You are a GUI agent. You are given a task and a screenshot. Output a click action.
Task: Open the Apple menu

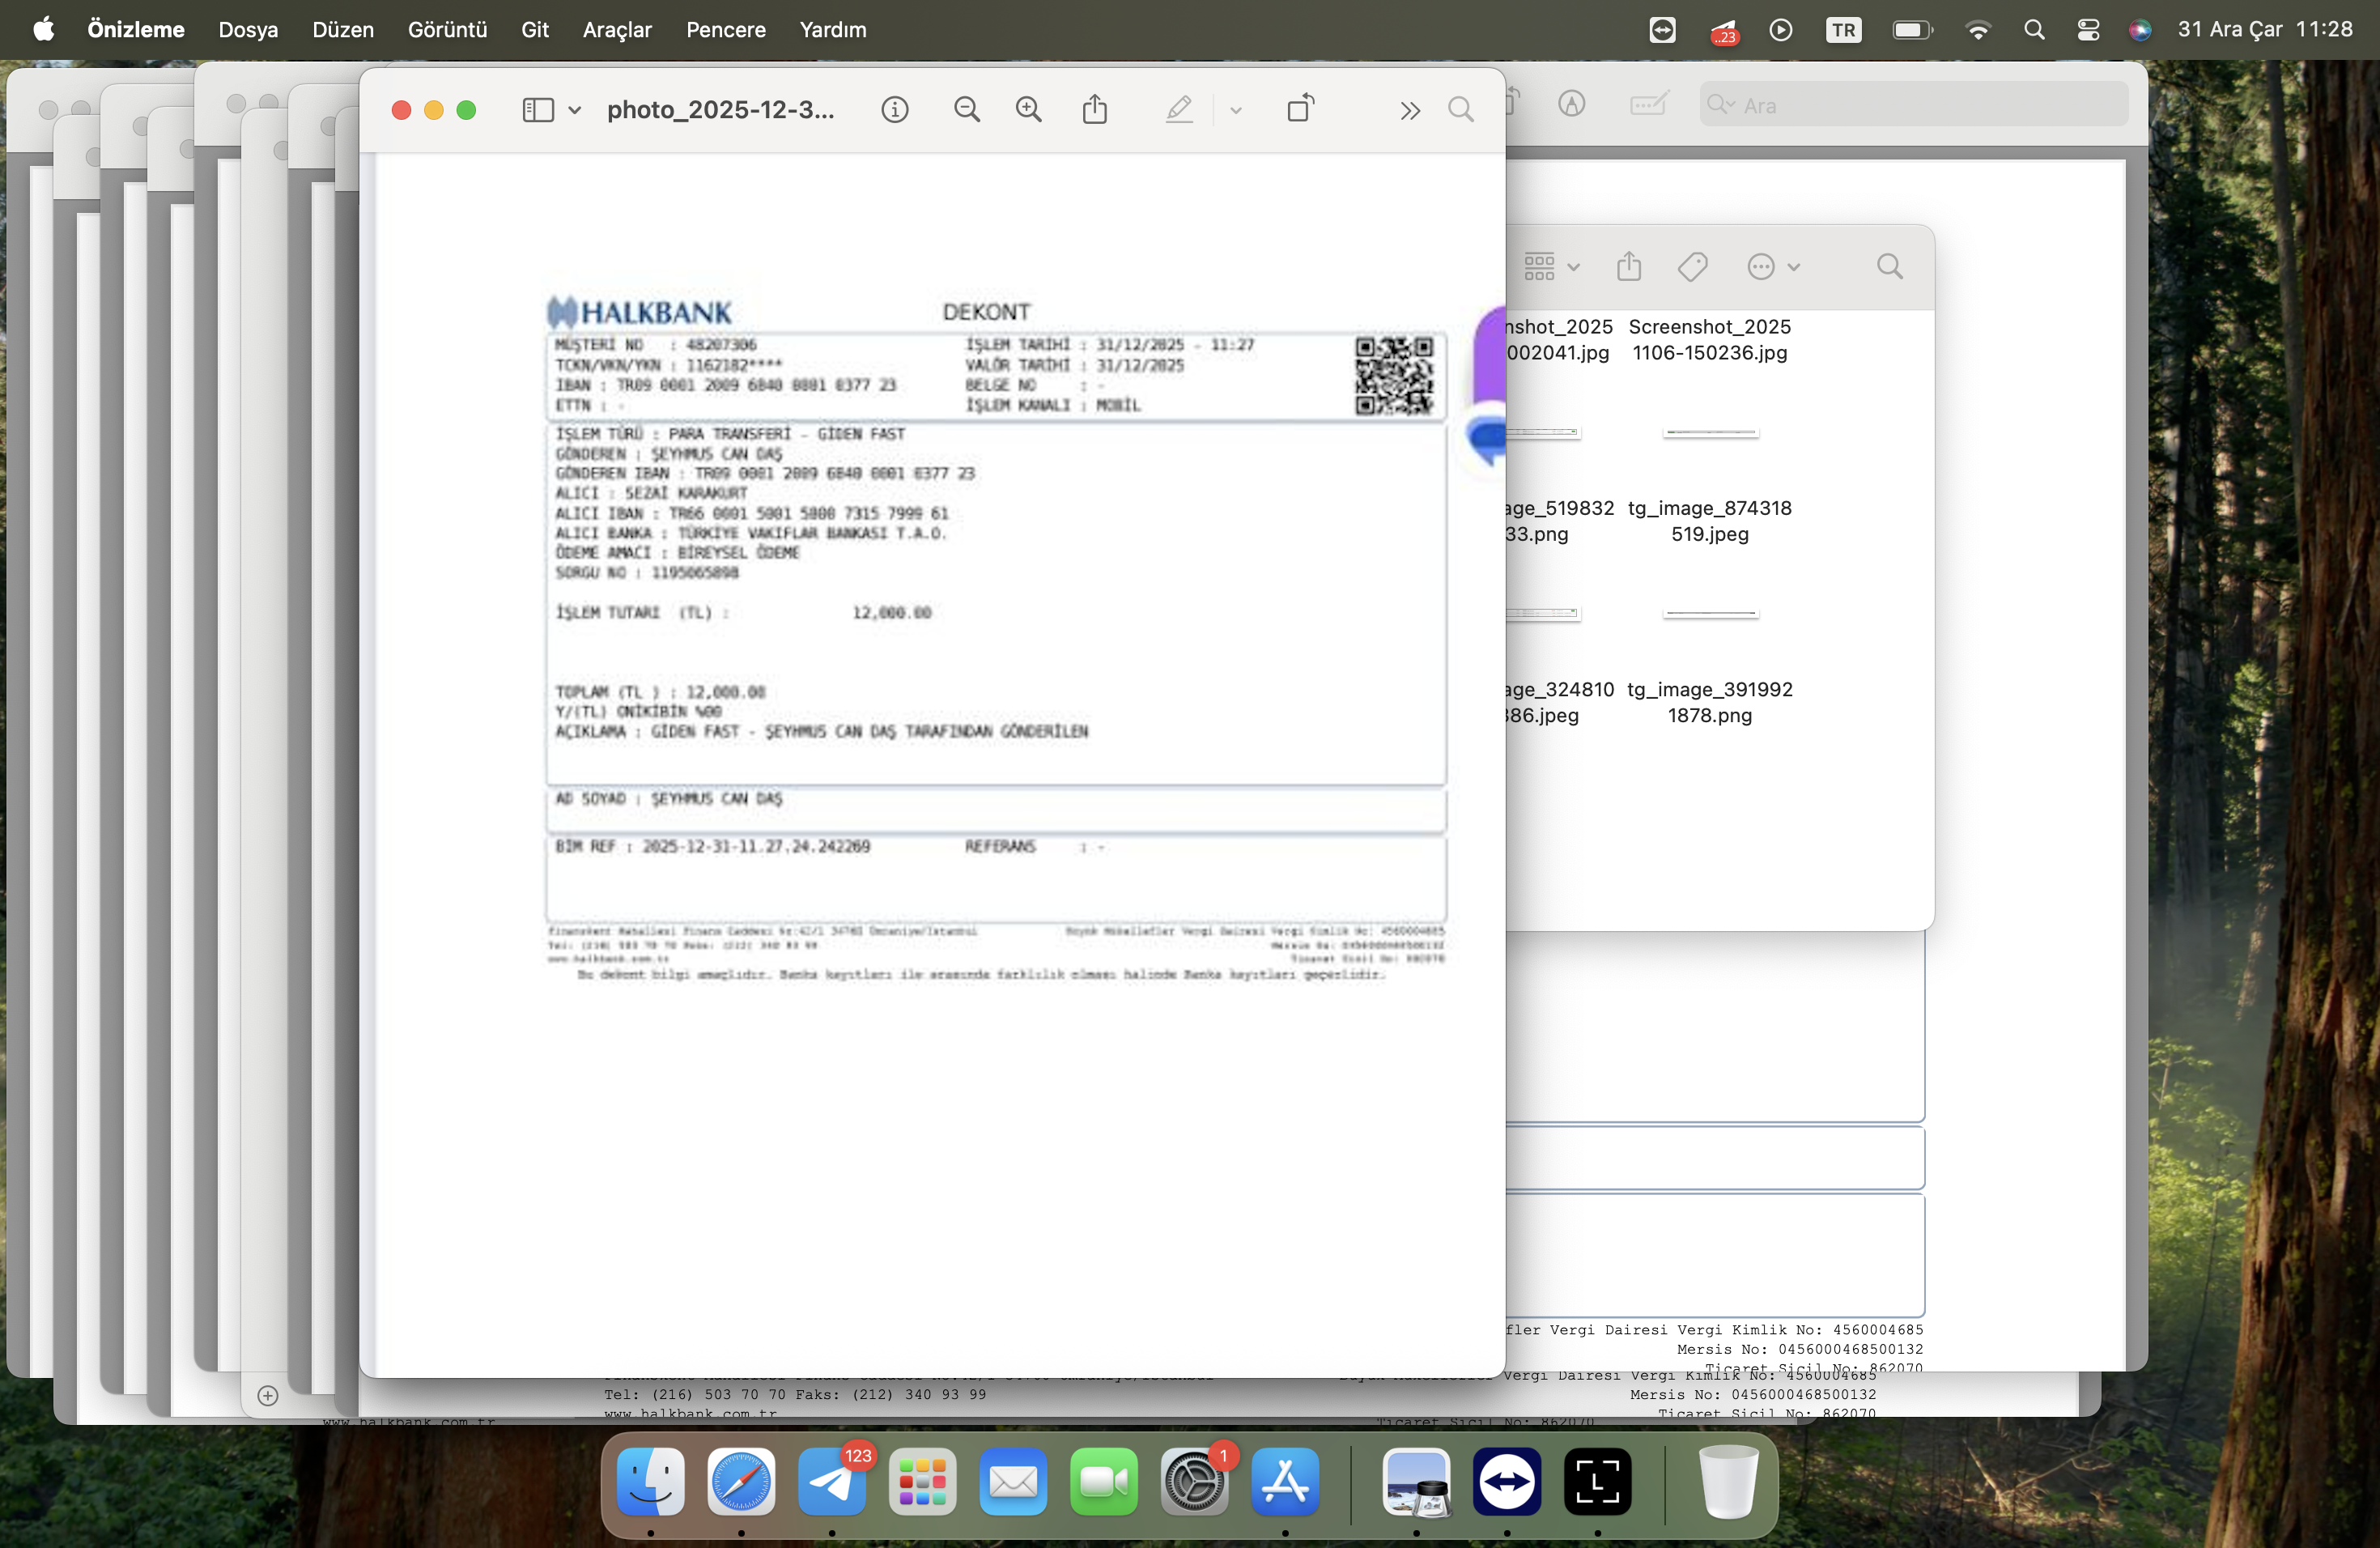(43, 29)
